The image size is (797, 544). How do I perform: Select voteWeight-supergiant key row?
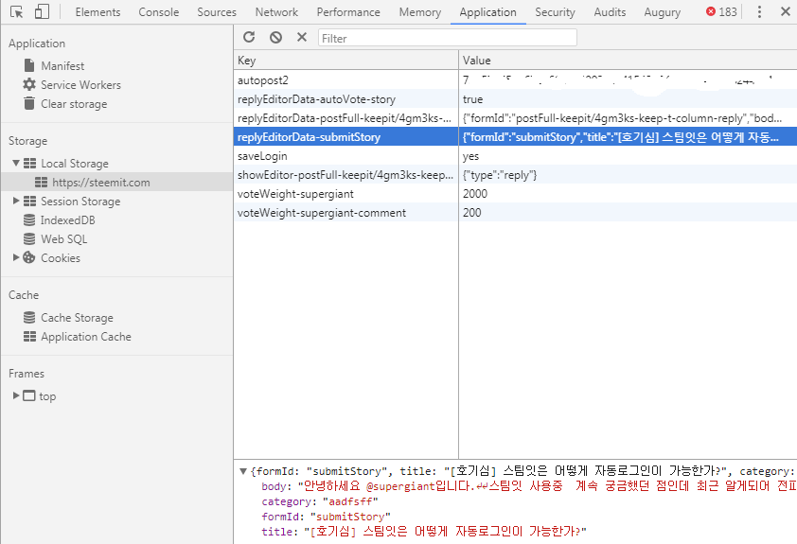(x=346, y=194)
